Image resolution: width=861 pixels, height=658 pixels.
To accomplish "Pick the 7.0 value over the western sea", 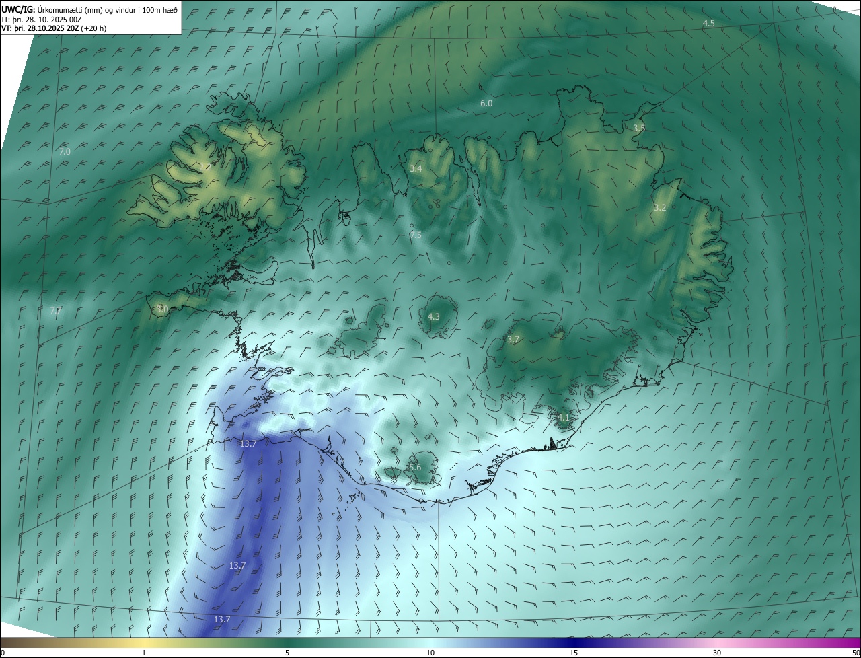I will click(x=65, y=152).
